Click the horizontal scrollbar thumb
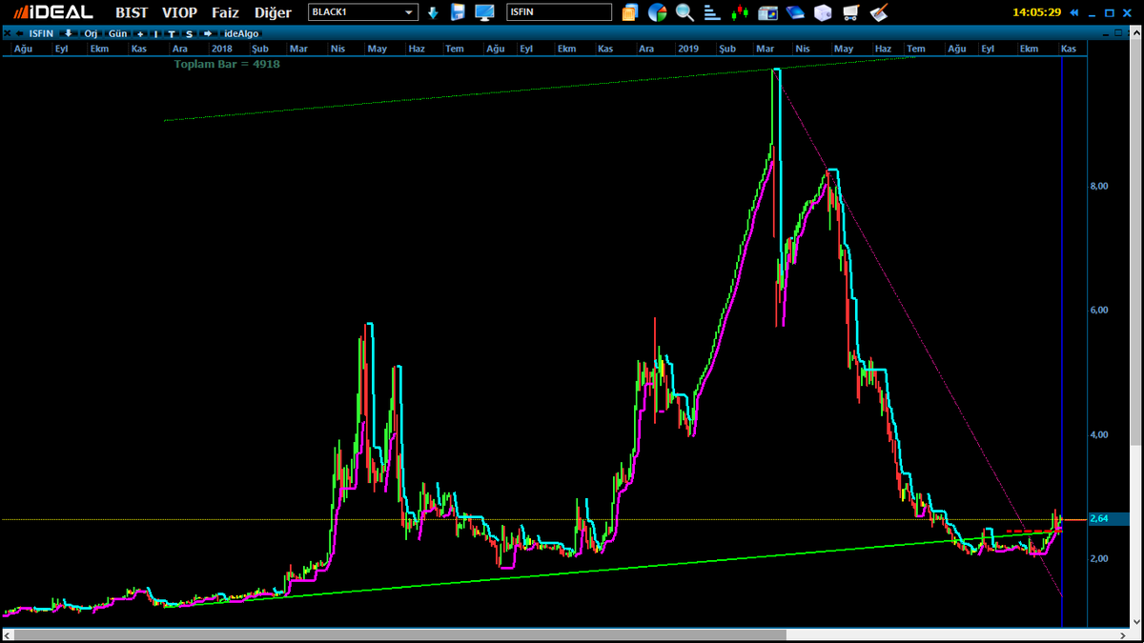 tap(400, 634)
